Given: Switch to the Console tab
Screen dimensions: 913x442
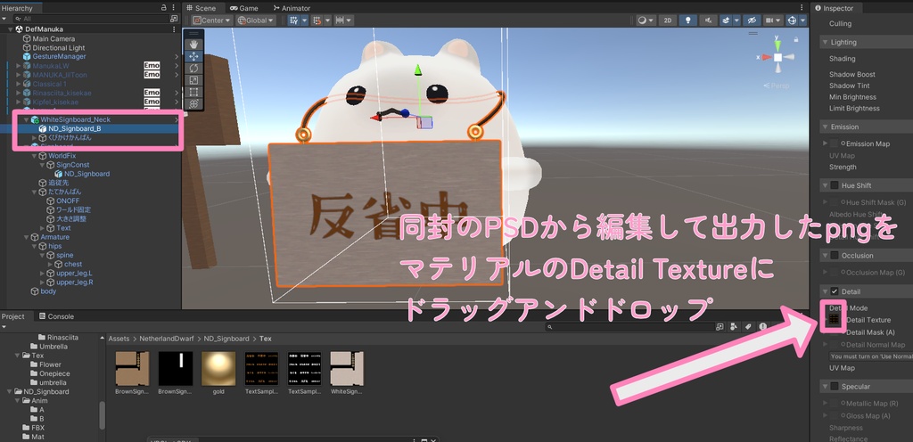Looking at the screenshot, I should [x=56, y=316].
